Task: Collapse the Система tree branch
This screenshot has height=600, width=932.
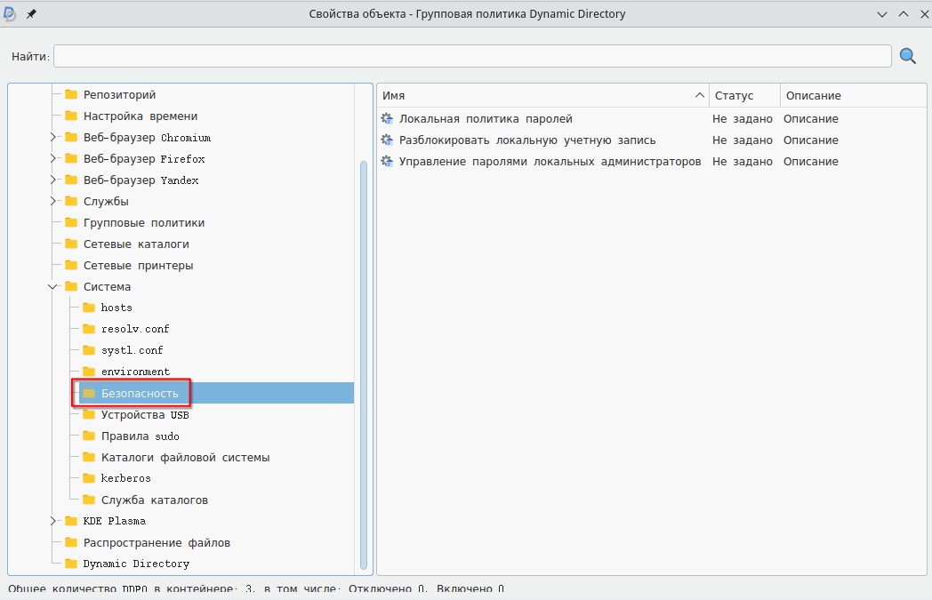Action: tap(52, 287)
